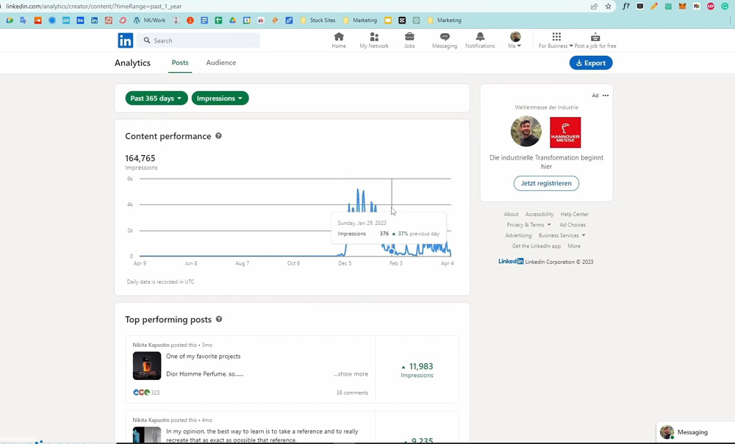Screen dimensions: 735x444
Task: Click Nikita Kapustin name on Dior post
Action: [x=151, y=345]
